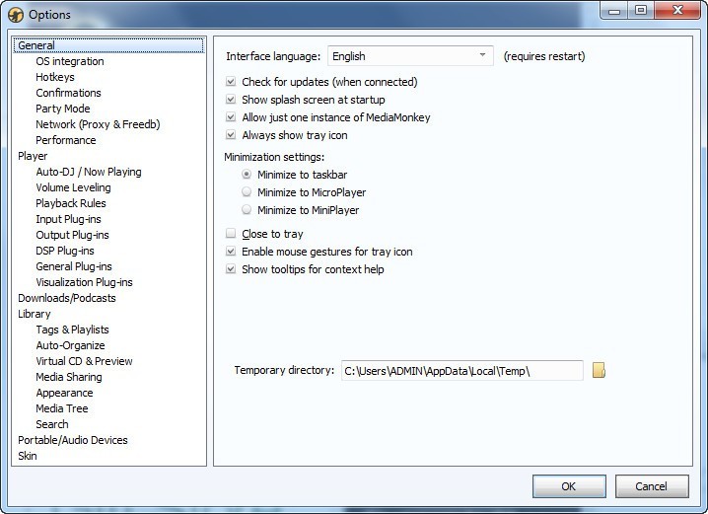Click the folder browse icon for temporary directory
The image size is (708, 514).
[599, 370]
